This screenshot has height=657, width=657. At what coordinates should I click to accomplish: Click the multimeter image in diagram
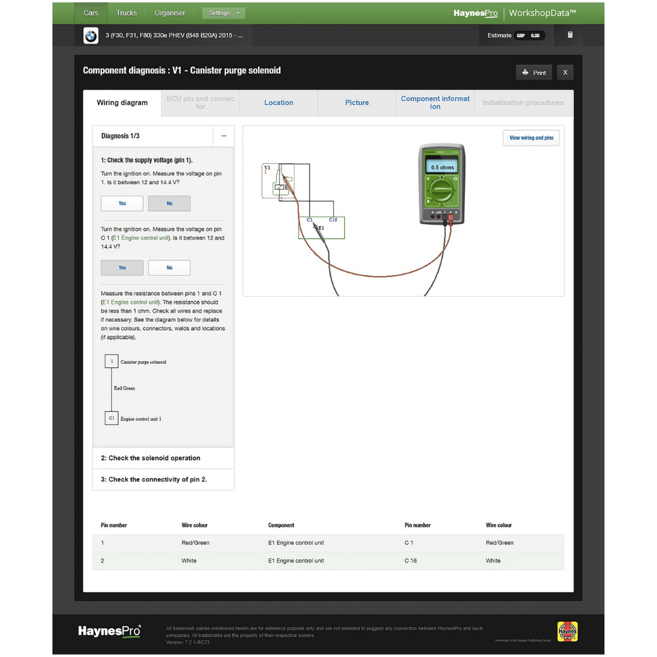click(442, 184)
